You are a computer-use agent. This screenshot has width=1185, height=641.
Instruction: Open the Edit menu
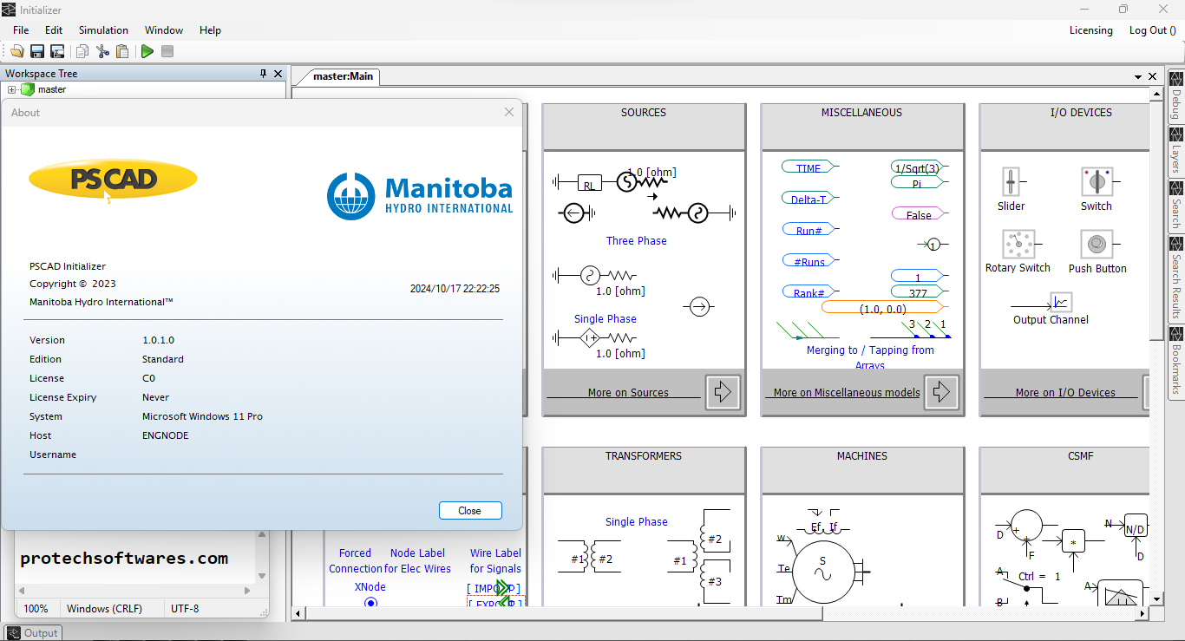tap(54, 29)
